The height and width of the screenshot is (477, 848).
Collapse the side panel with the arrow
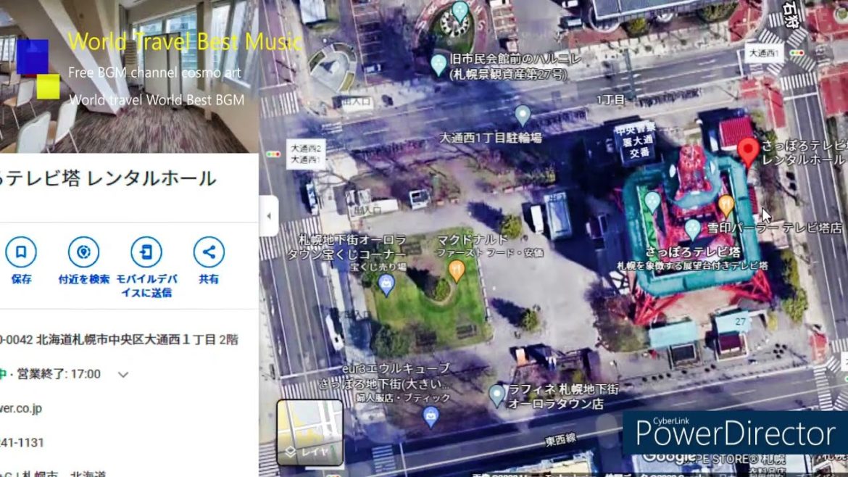(x=268, y=215)
